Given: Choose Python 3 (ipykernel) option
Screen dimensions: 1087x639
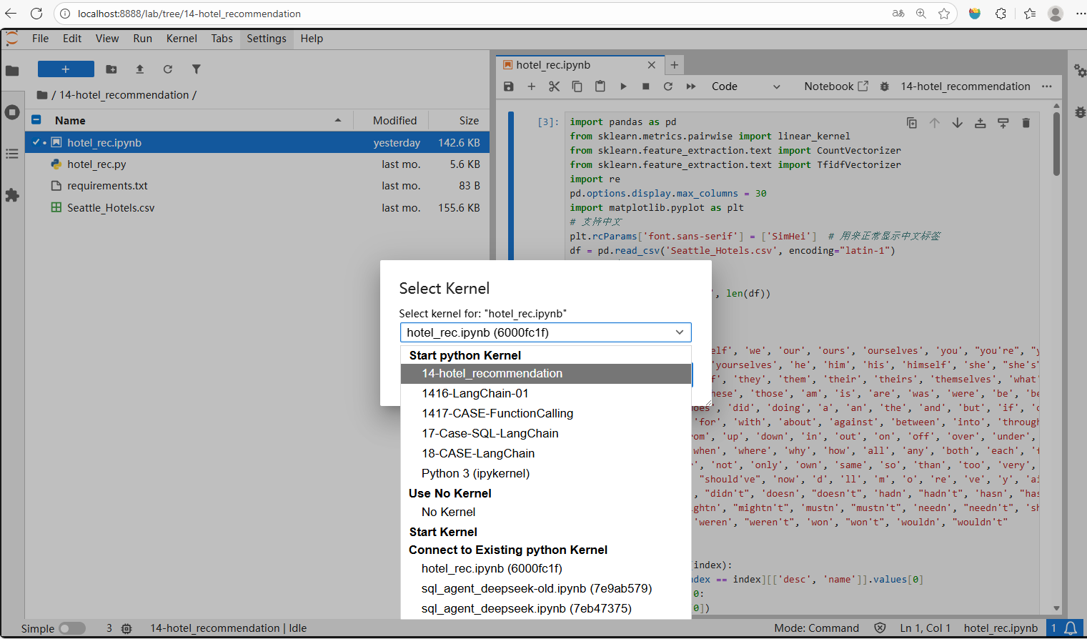Looking at the screenshot, I should [x=546, y=474].
